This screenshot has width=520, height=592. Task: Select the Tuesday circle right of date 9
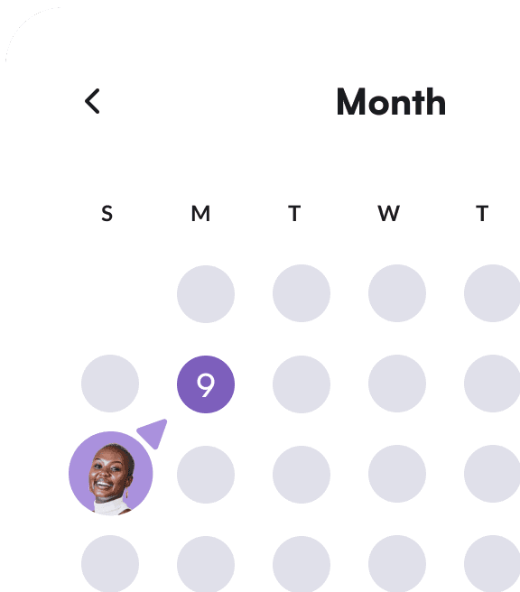click(x=302, y=384)
